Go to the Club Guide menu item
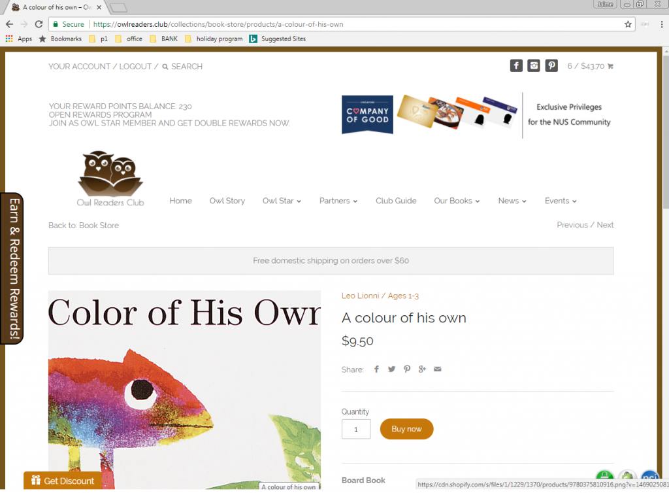 tap(396, 201)
